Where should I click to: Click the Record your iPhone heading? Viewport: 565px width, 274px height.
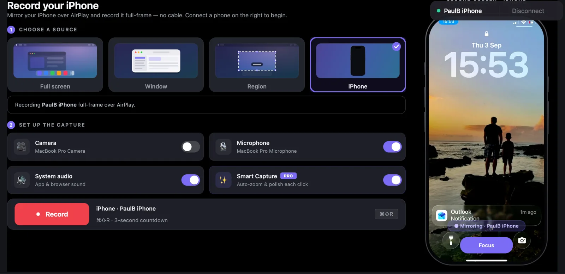pyautogui.click(x=53, y=5)
